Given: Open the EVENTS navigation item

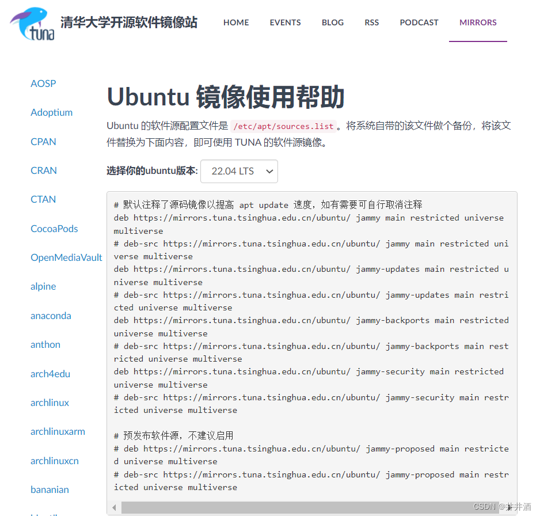Looking at the screenshot, I should tap(285, 22).
